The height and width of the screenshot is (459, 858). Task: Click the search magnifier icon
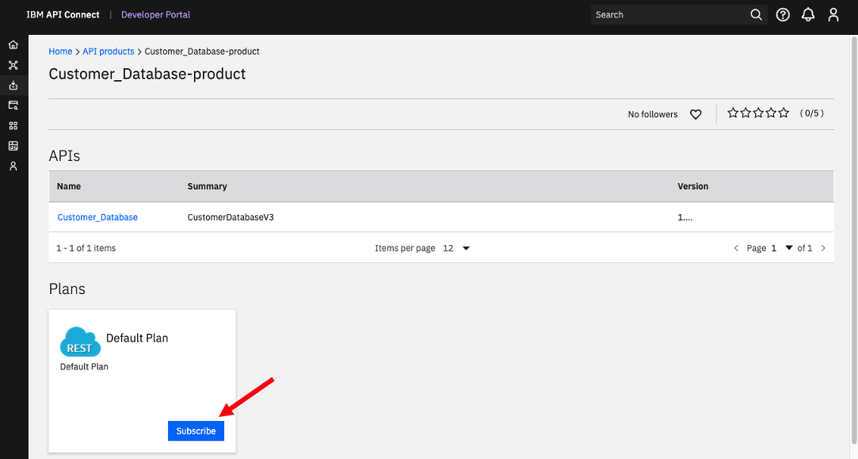click(757, 15)
